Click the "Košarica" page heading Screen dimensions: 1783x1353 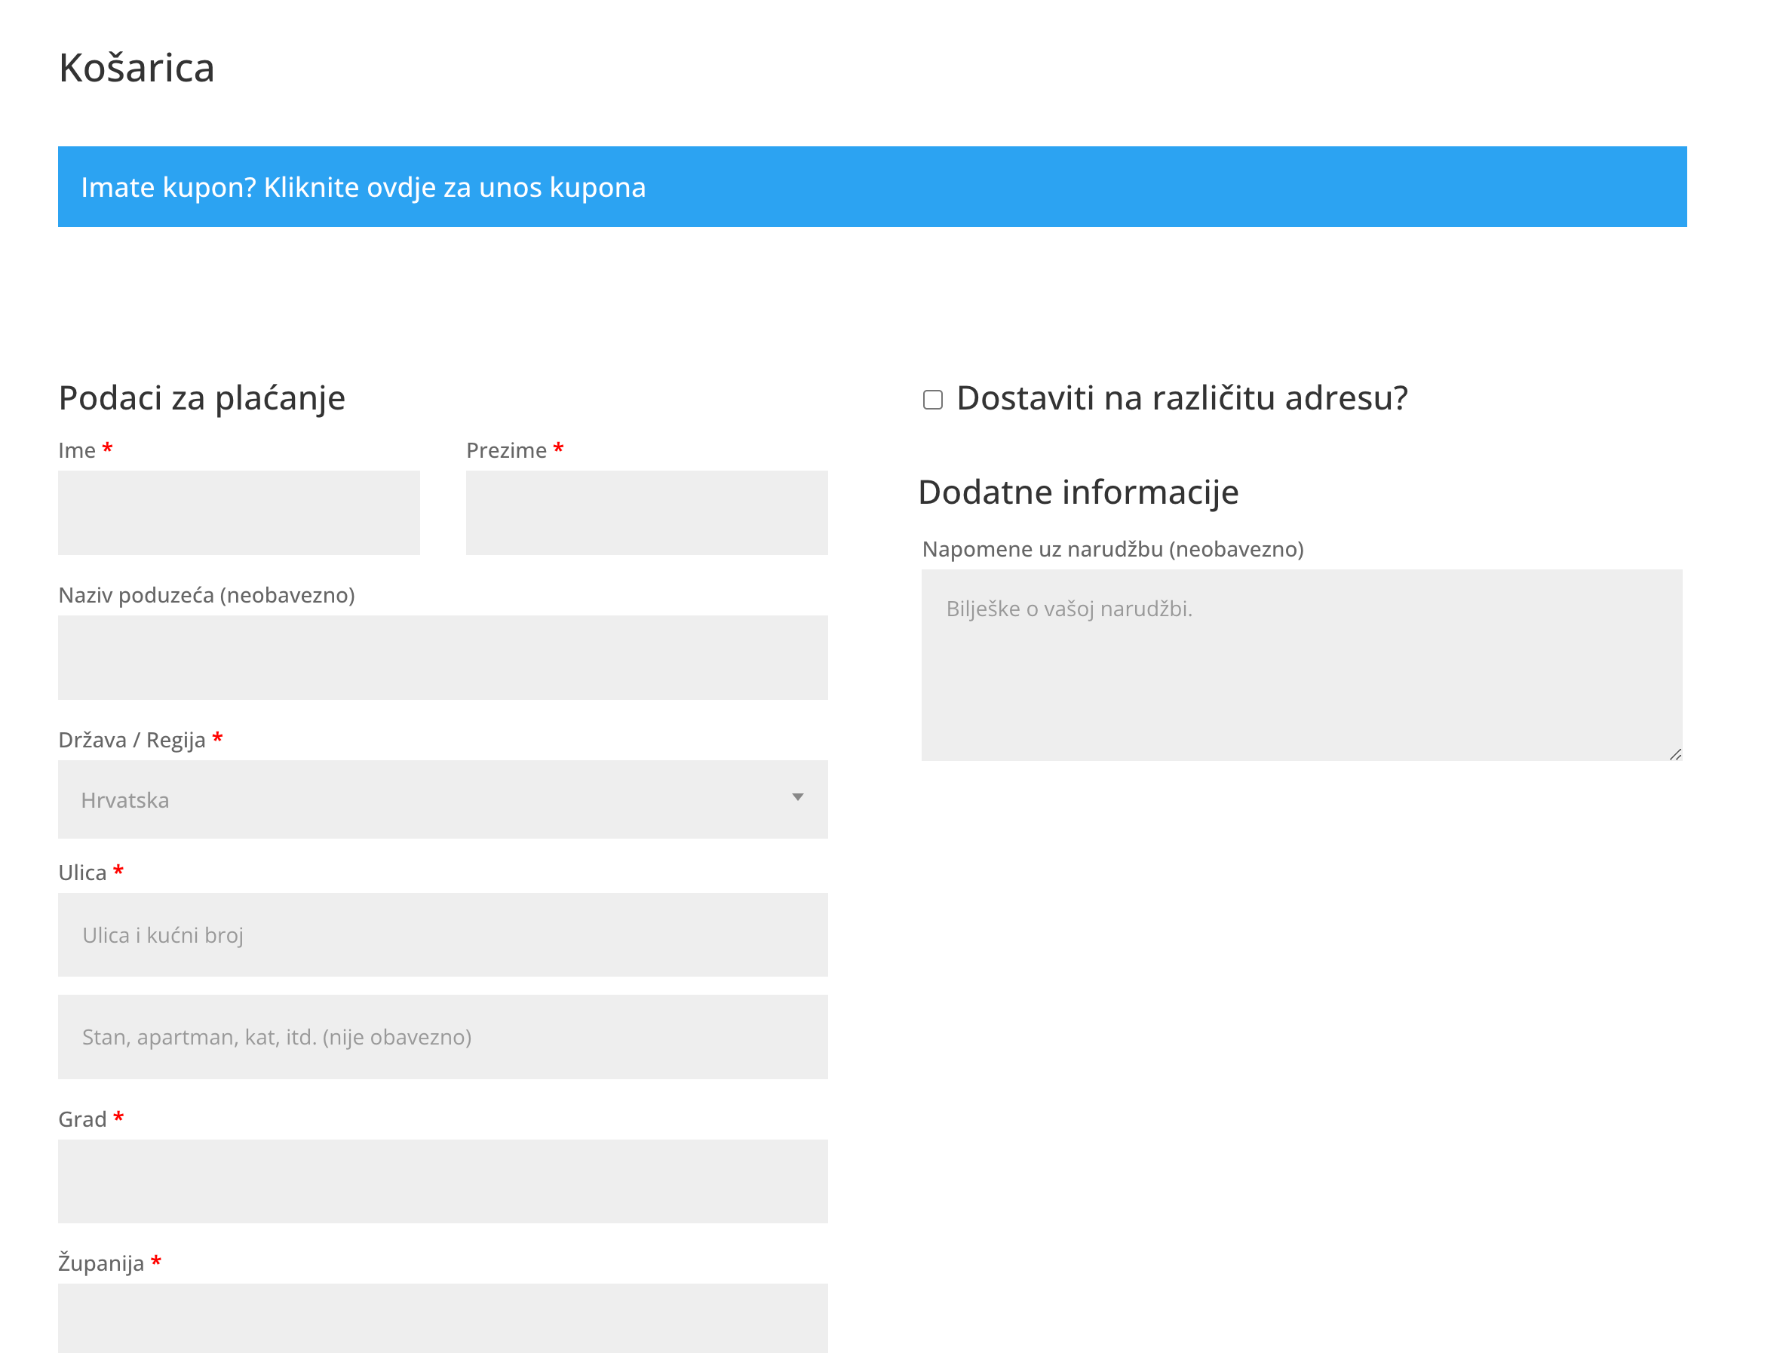click(x=136, y=69)
